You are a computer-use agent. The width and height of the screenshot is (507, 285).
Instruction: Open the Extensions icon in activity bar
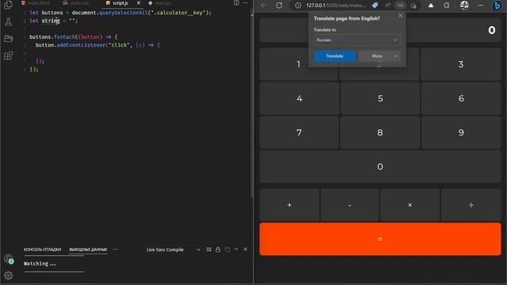point(8,55)
